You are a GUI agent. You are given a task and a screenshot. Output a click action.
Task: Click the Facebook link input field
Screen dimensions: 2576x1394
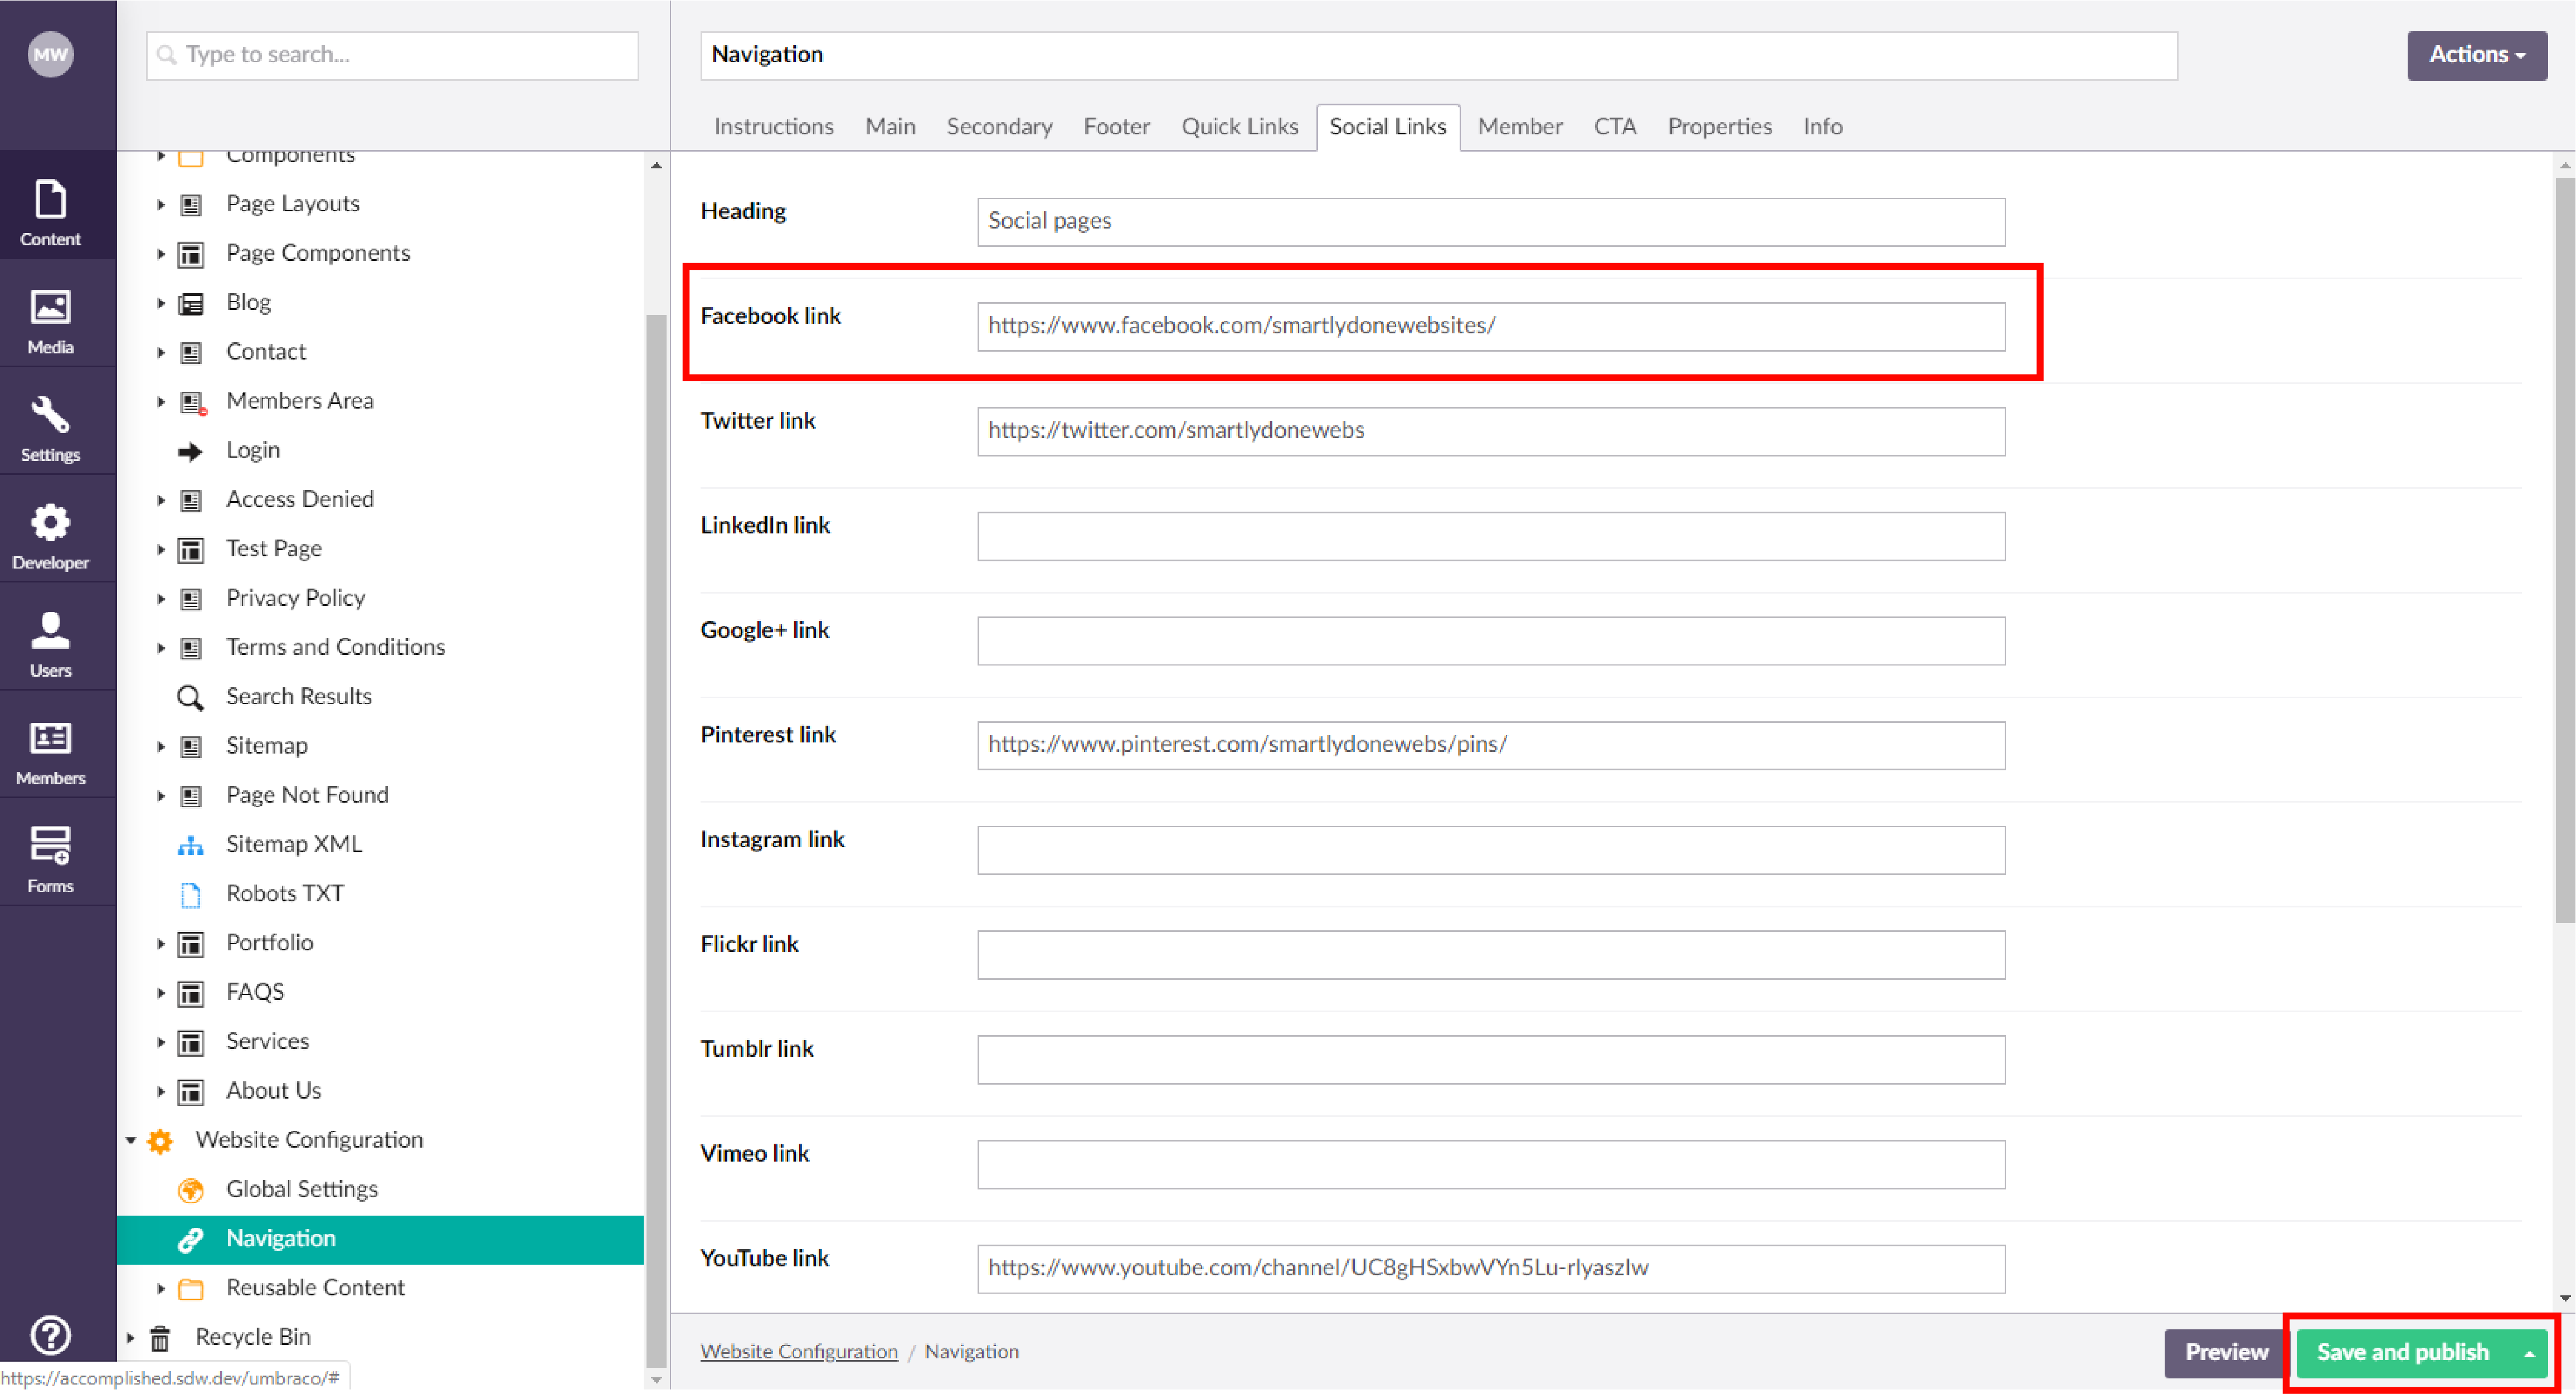[x=1490, y=326]
